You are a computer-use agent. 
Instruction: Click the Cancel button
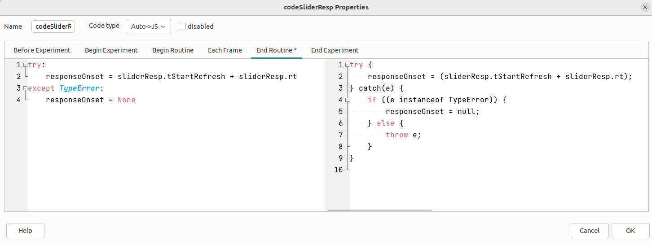point(590,231)
